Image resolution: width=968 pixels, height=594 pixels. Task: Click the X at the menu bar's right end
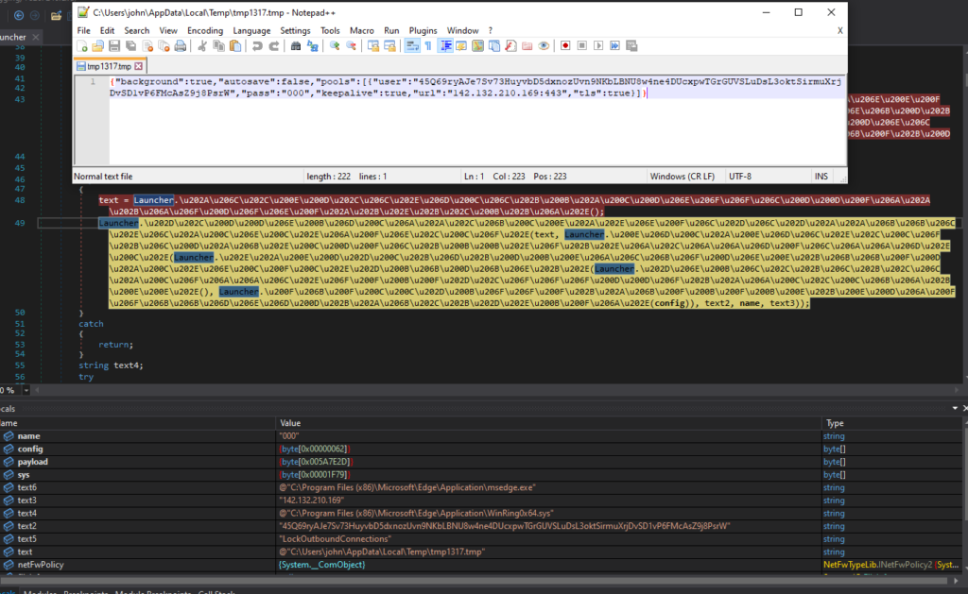click(839, 31)
